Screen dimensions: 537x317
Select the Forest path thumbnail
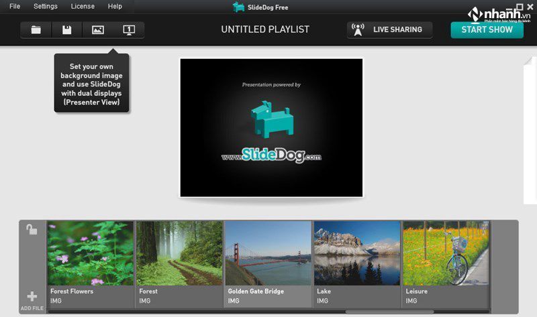179,253
